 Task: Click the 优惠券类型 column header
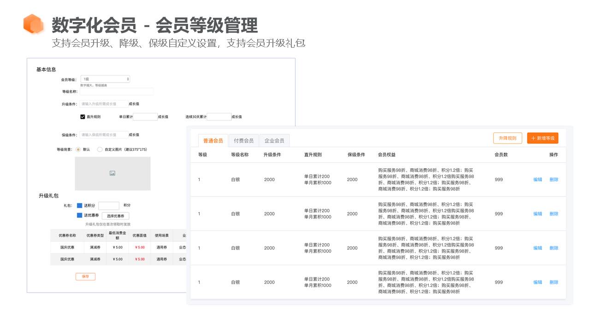pos(95,235)
